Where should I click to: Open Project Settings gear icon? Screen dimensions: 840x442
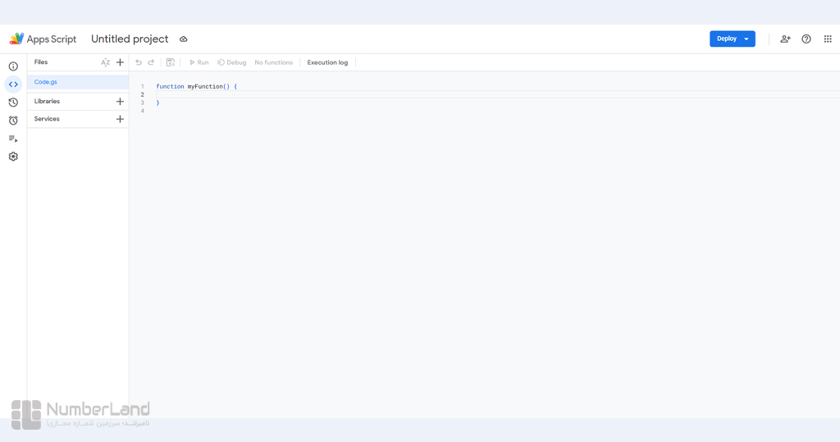(13, 157)
